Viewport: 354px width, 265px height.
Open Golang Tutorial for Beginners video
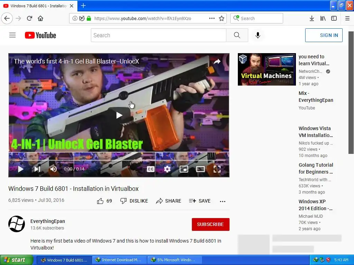tap(316, 168)
